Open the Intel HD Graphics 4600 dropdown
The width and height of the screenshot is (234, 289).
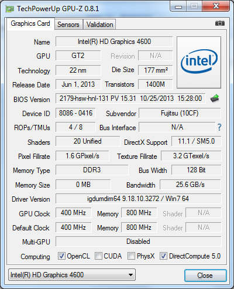pos(72,275)
